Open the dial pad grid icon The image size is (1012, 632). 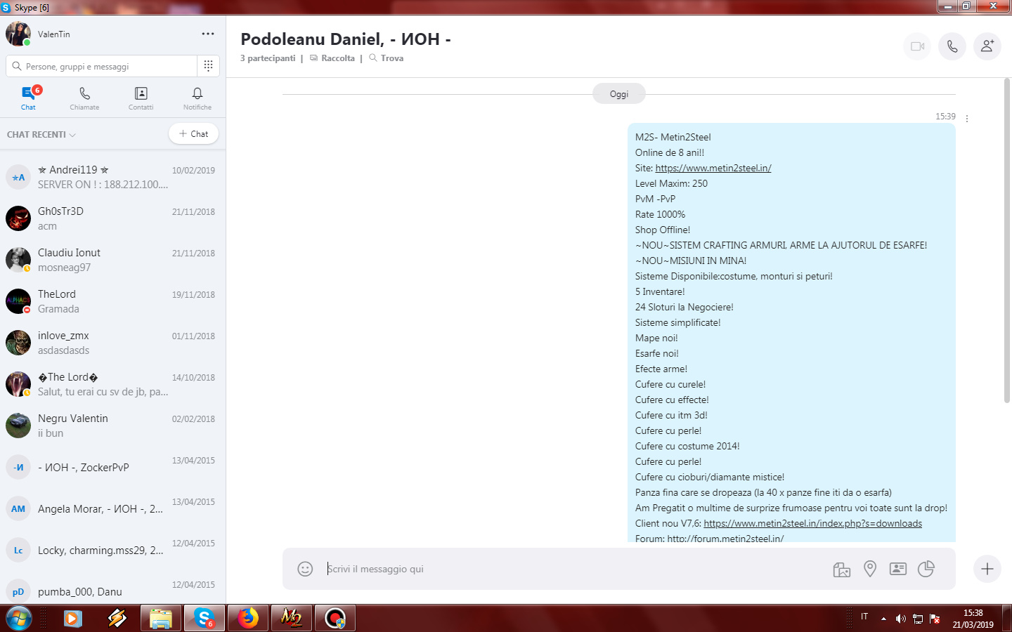pos(208,66)
